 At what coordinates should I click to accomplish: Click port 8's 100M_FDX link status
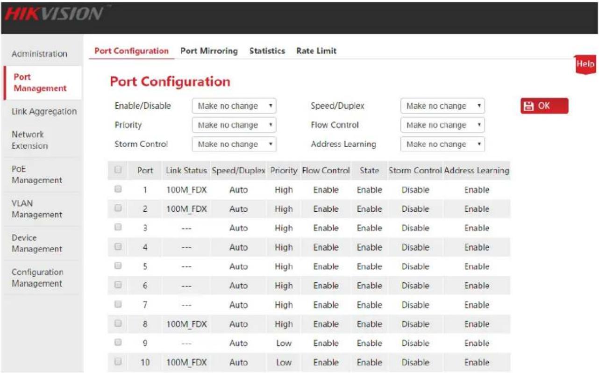186,324
